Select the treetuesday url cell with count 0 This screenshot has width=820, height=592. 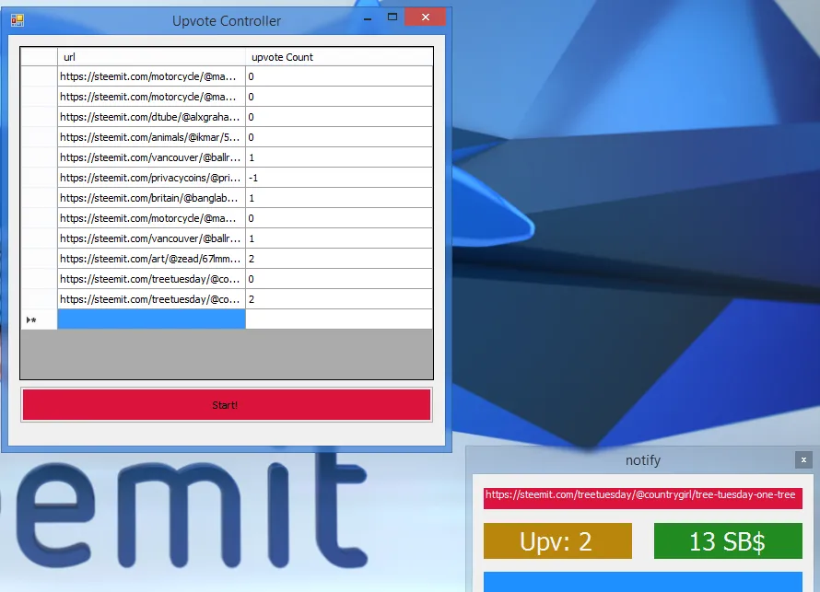(x=151, y=279)
